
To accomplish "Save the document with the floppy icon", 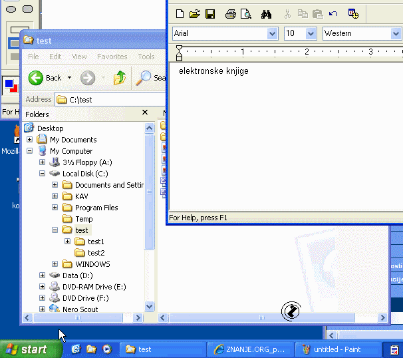I will pyautogui.click(x=209, y=14).
